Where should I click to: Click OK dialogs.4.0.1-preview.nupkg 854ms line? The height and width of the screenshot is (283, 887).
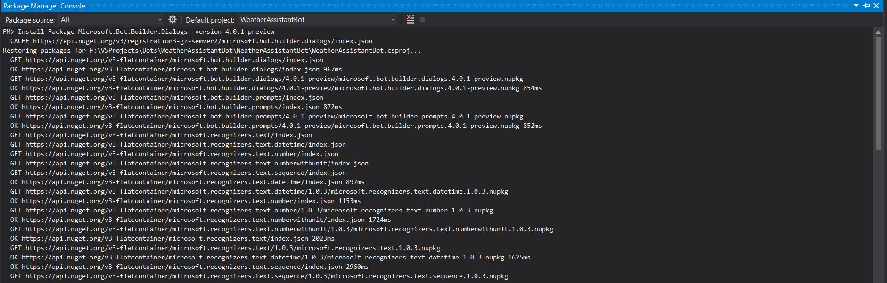point(276,88)
